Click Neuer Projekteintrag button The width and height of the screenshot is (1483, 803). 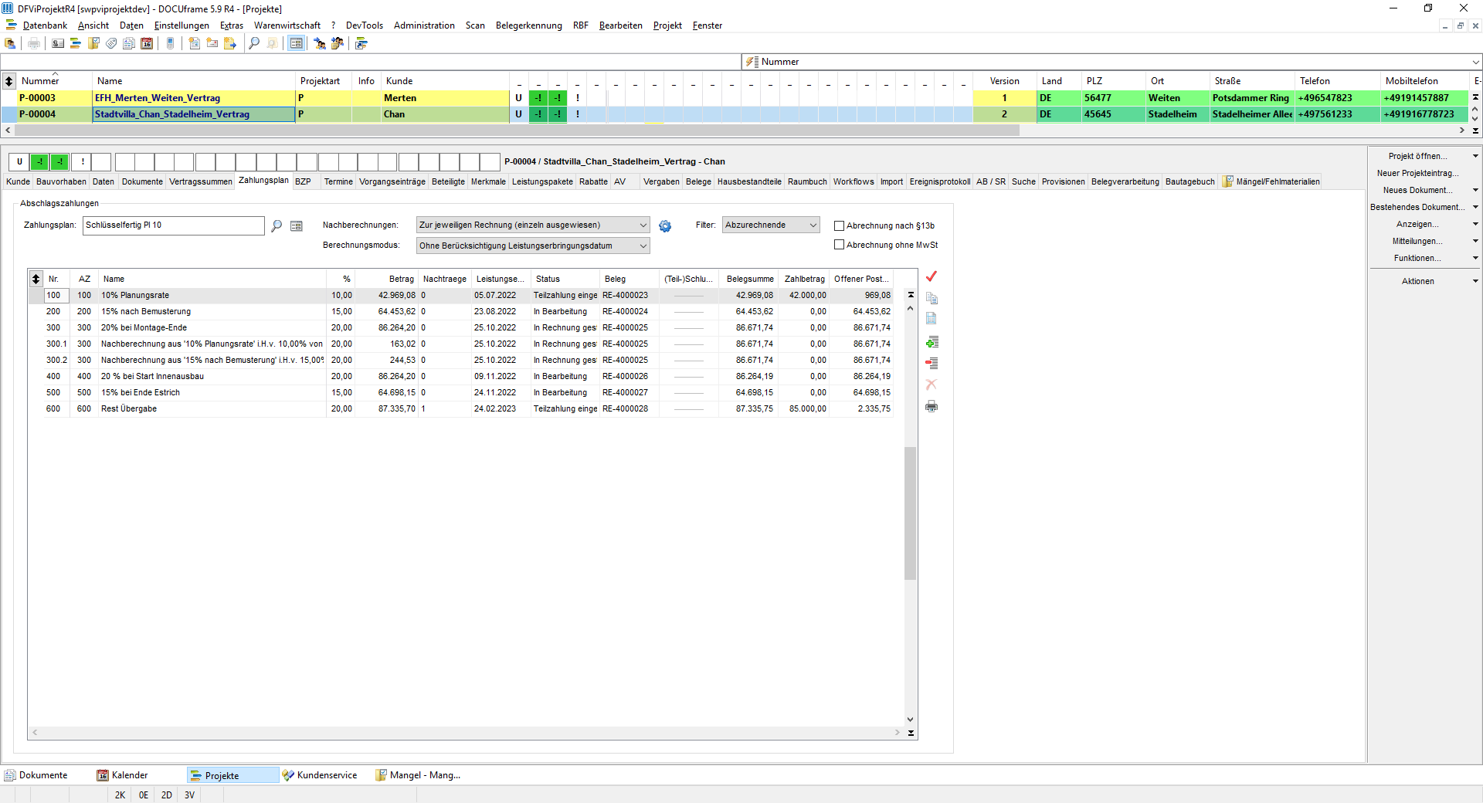[1418, 173]
